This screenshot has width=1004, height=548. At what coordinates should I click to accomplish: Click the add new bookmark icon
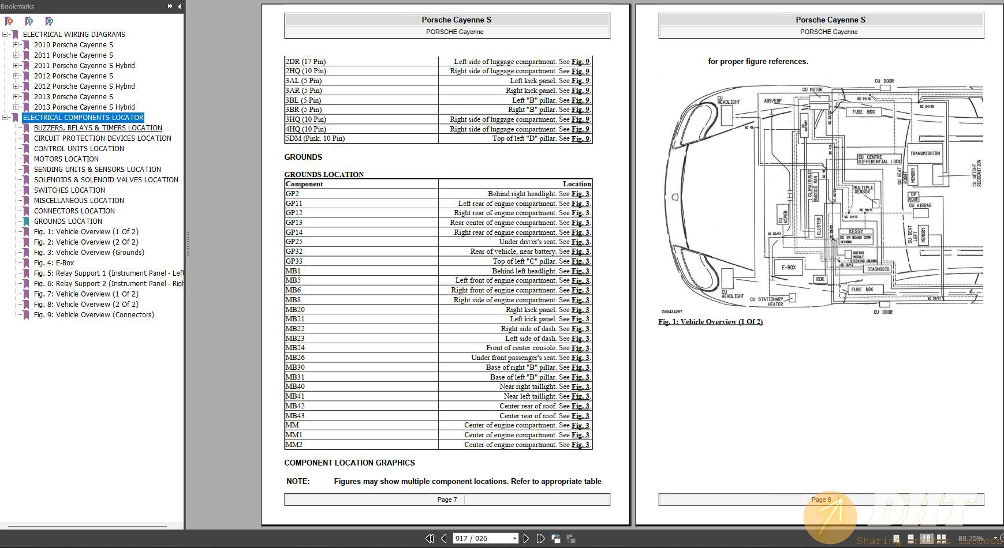pos(28,21)
